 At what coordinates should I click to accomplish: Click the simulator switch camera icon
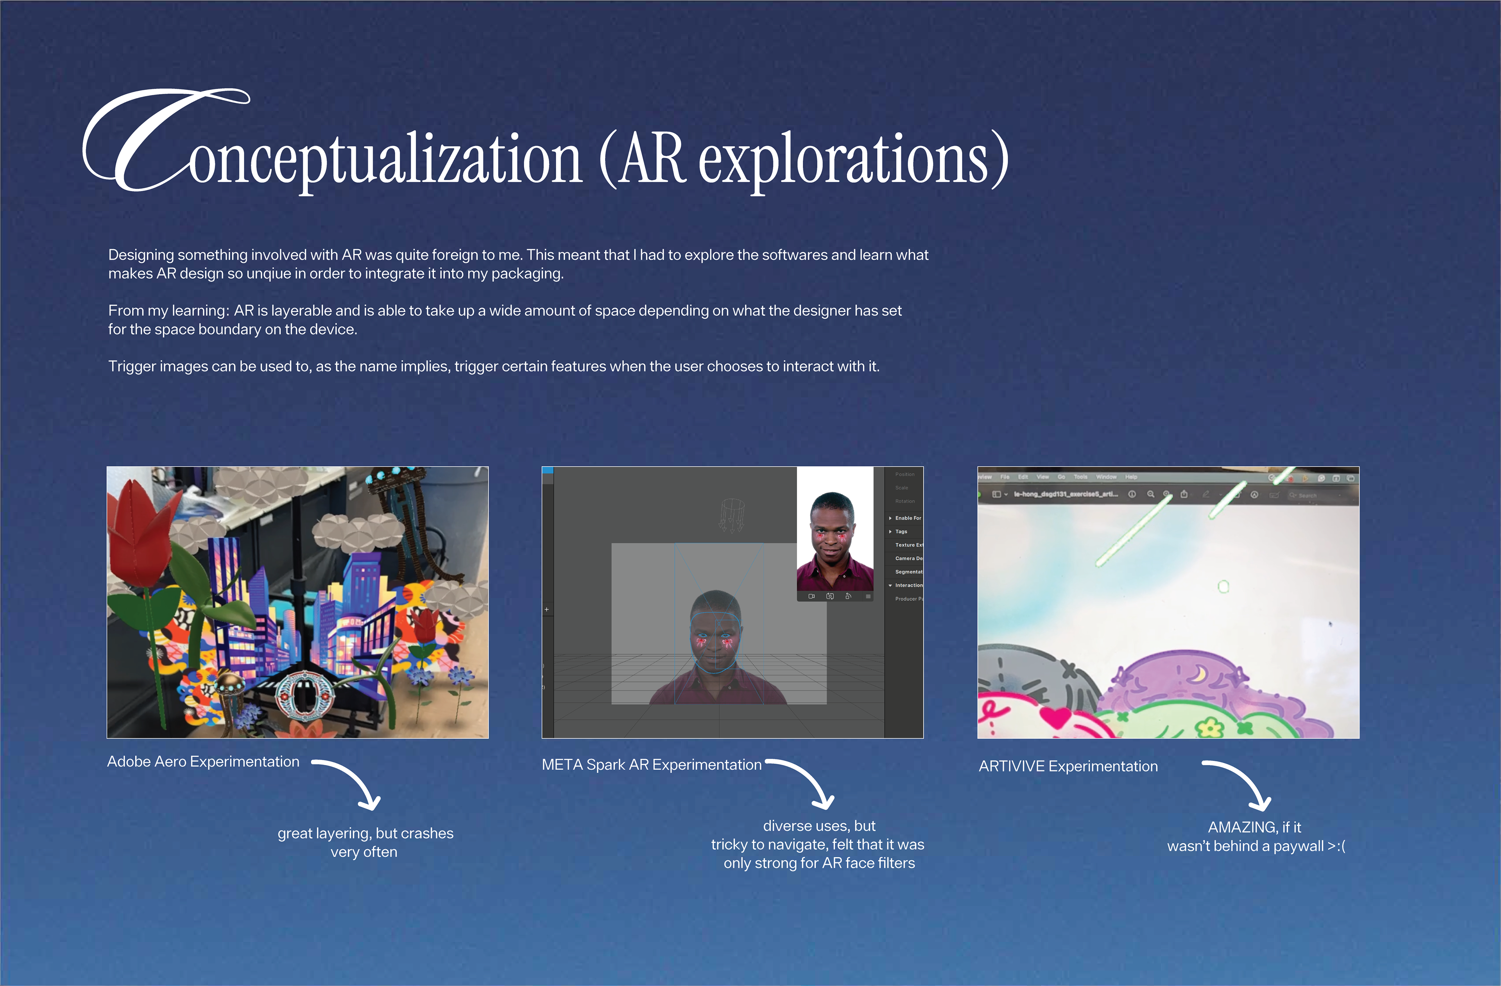coord(830,596)
